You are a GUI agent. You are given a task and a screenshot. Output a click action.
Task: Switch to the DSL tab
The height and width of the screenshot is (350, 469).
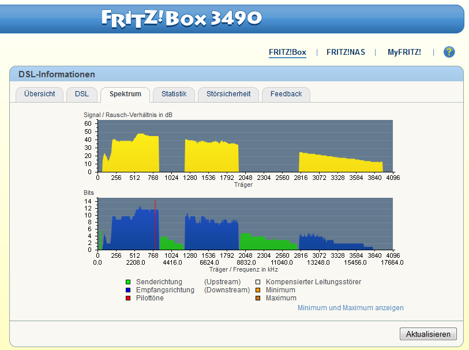pos(82,94)
